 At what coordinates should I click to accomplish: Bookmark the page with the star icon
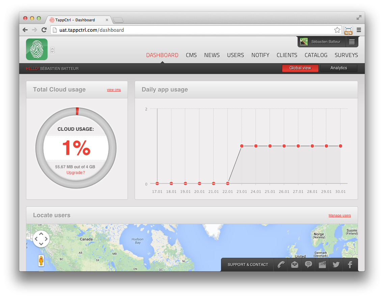[x=337, y=30]
